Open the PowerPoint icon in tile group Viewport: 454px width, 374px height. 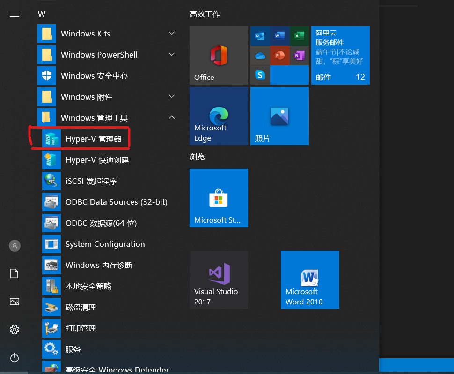[279, 56]
